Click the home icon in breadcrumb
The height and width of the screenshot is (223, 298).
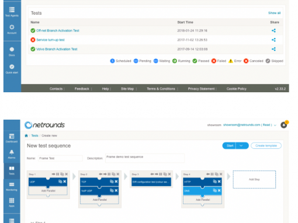point(26,135)
